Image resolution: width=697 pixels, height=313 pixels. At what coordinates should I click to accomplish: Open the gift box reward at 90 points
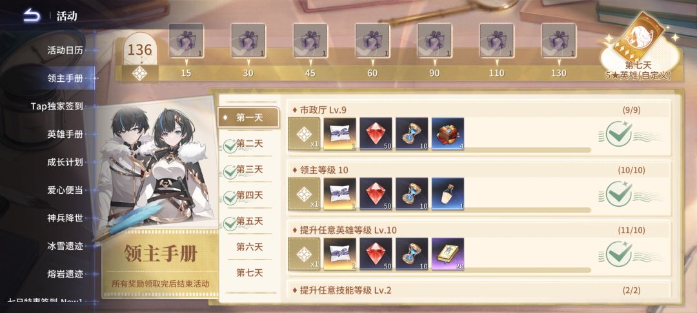pos(434,41)
